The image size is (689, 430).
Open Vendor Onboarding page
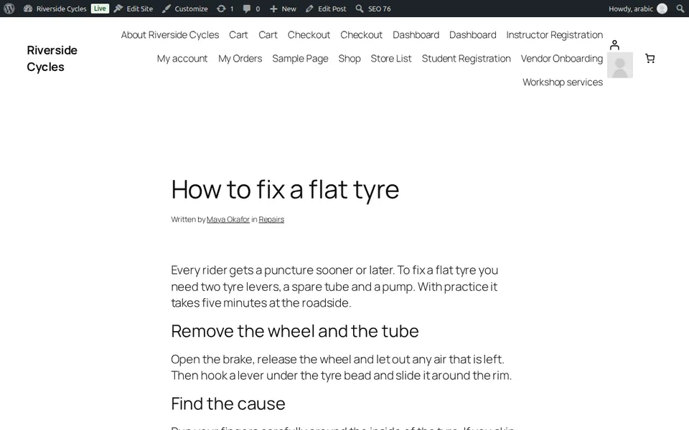[562, 58]
